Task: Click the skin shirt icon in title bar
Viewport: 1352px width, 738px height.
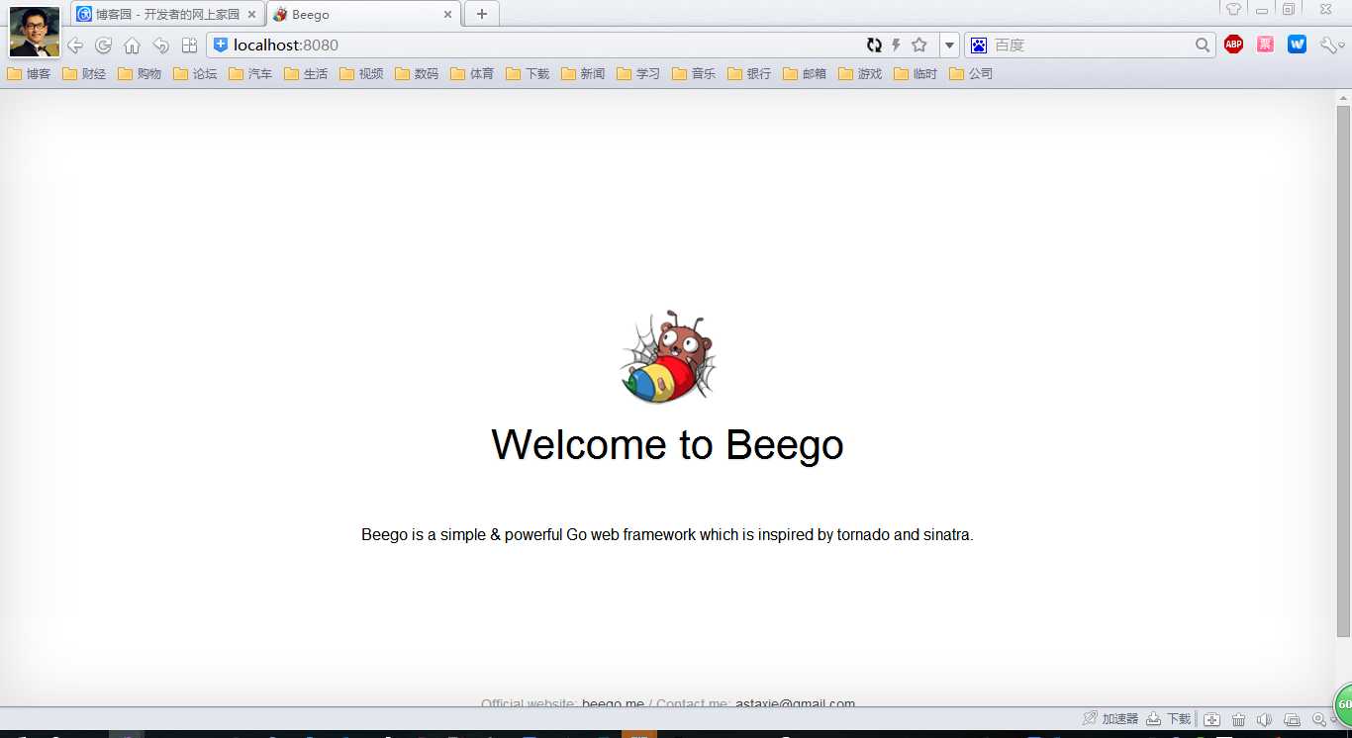Action: [1233, 9]
